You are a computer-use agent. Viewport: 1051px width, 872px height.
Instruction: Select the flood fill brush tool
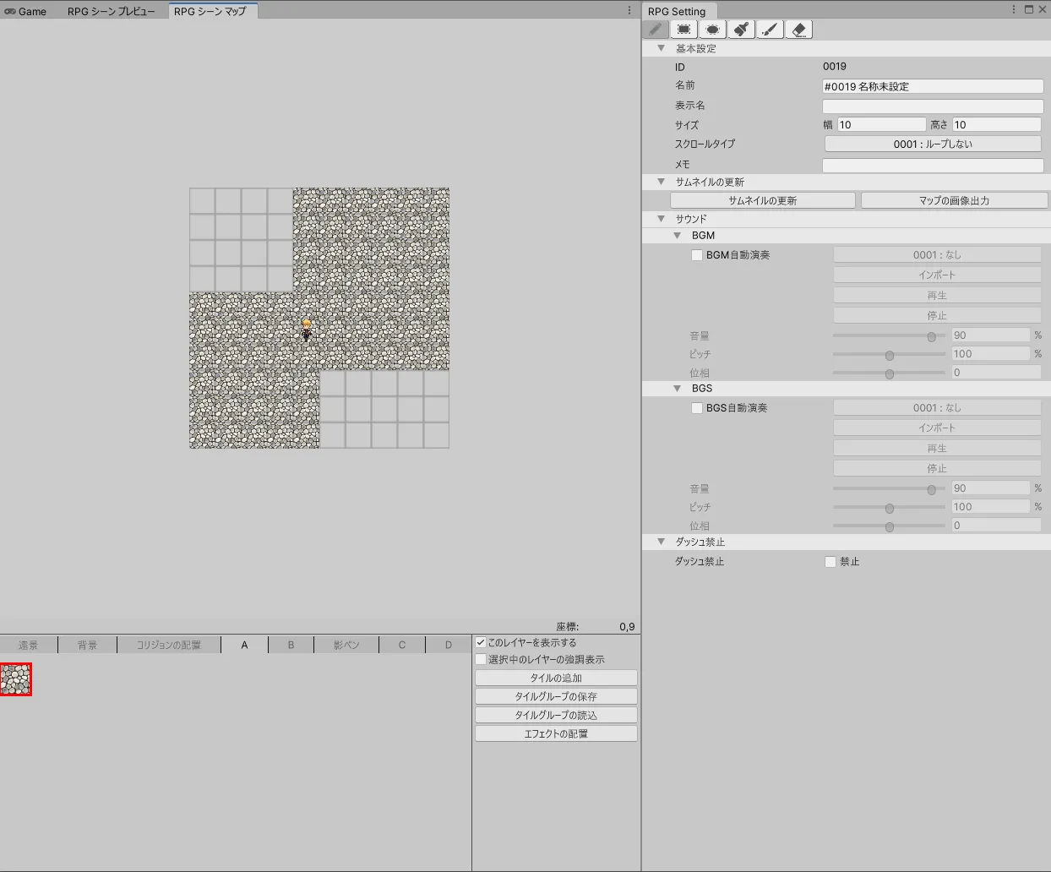pyautogui.click(x=742, y=30)
